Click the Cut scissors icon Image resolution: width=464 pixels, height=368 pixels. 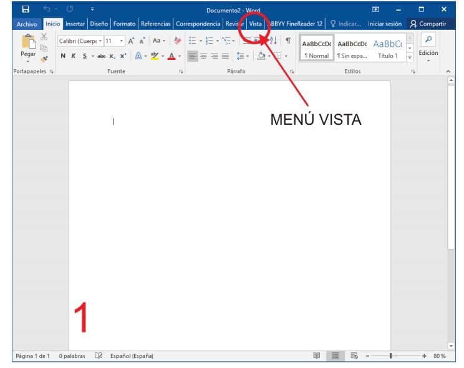point(44,37)
